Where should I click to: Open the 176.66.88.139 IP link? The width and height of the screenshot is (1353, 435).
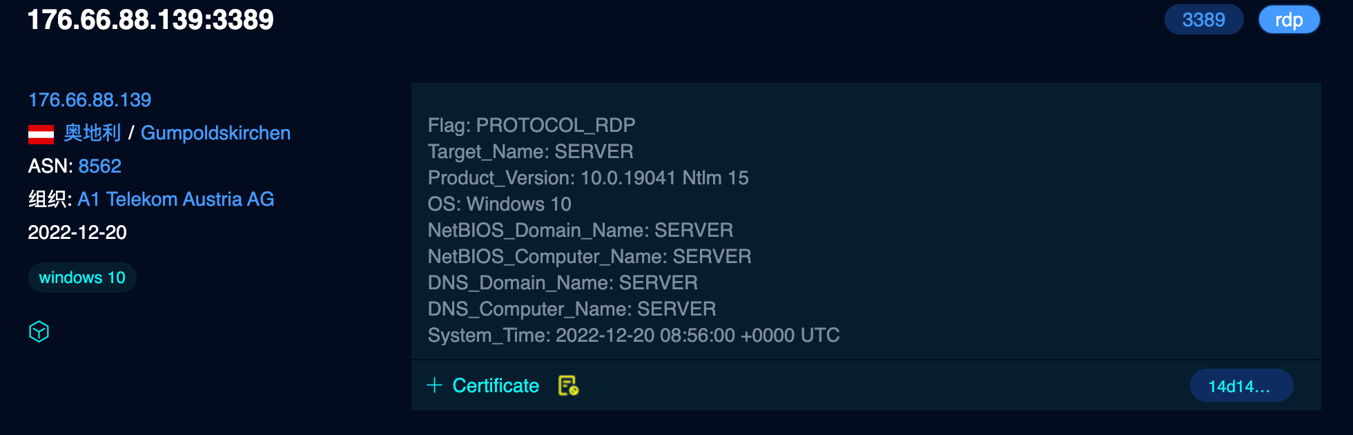[x=90, y=100]
